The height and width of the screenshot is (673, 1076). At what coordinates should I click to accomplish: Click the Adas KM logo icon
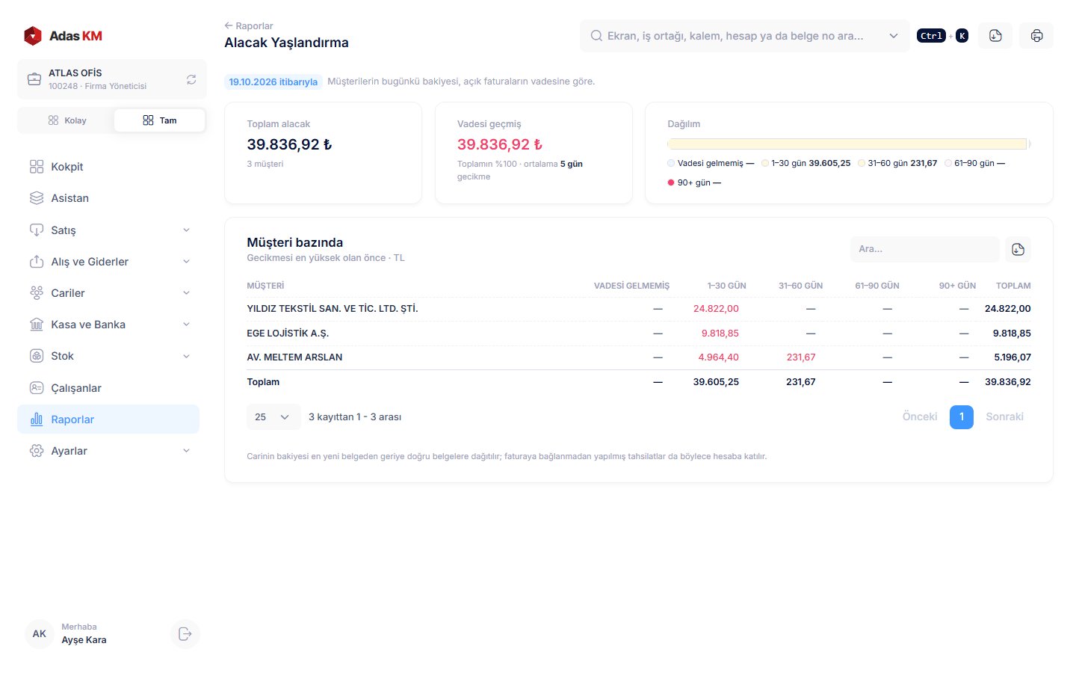pyautogui.click(x=33, y=36)
